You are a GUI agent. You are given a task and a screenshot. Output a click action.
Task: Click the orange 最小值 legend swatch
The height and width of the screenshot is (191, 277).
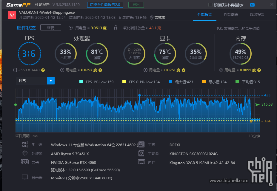[x=204, y=82]
